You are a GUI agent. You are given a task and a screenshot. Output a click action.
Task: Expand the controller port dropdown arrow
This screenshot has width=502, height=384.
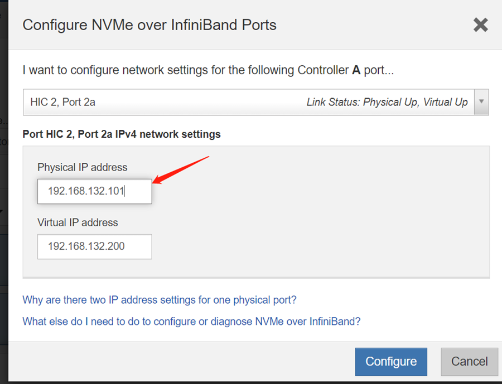481,102
